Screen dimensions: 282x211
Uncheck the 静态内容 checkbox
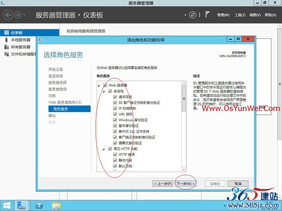pyautogui.click(x=115, y=160)
